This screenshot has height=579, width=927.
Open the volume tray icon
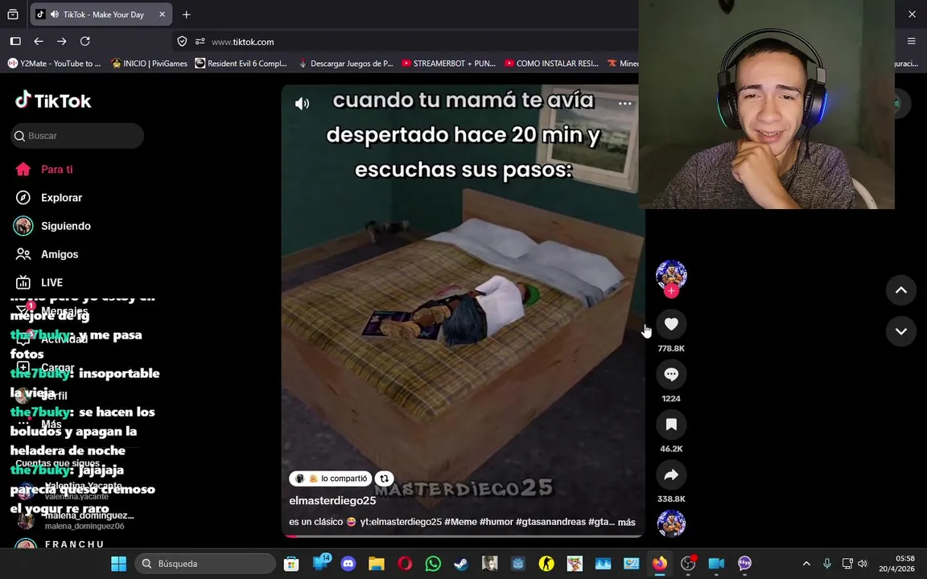863,564
